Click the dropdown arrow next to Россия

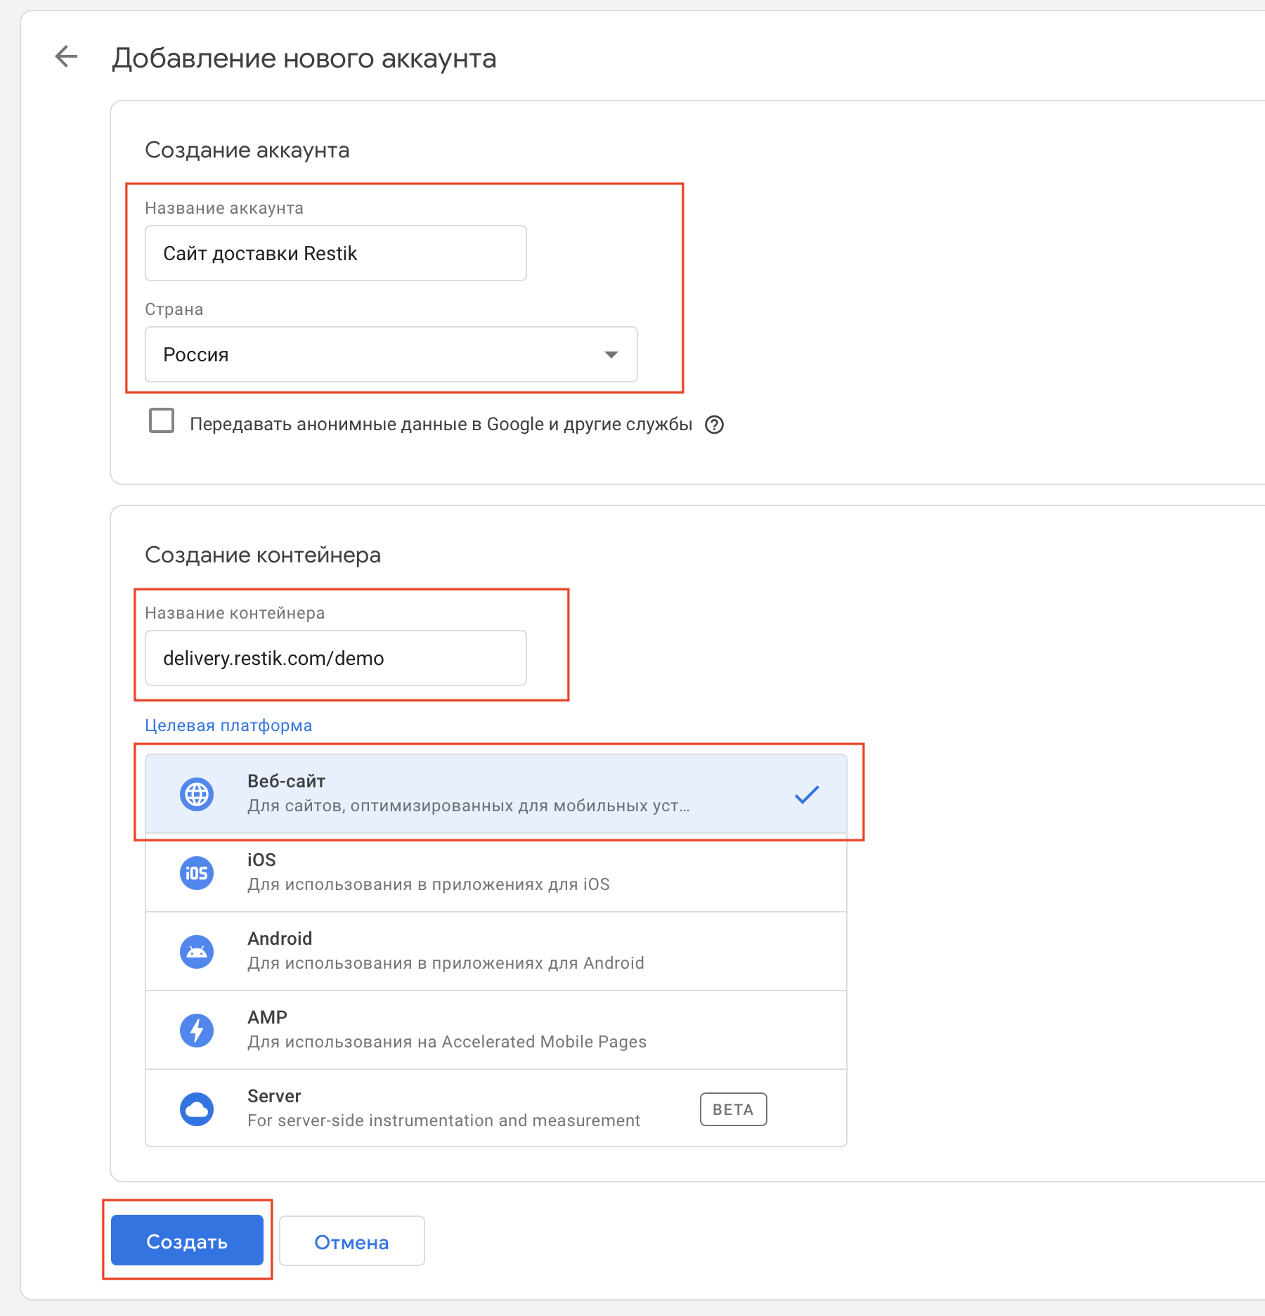(611, 354)
